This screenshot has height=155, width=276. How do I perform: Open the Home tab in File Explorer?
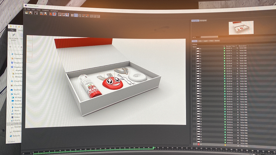tap(20, 30)
